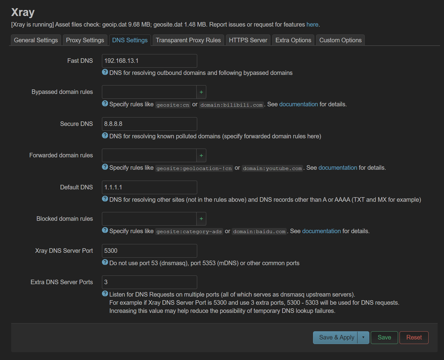Add a bypassed domain rule with plus button
Screen dimensions: 444x360
click(x=201, y=92)
